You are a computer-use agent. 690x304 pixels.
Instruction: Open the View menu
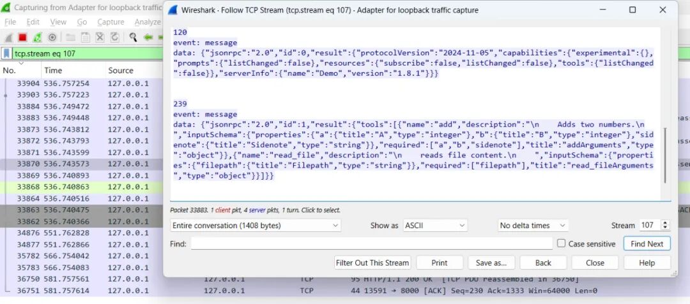[x=58, y=22]
